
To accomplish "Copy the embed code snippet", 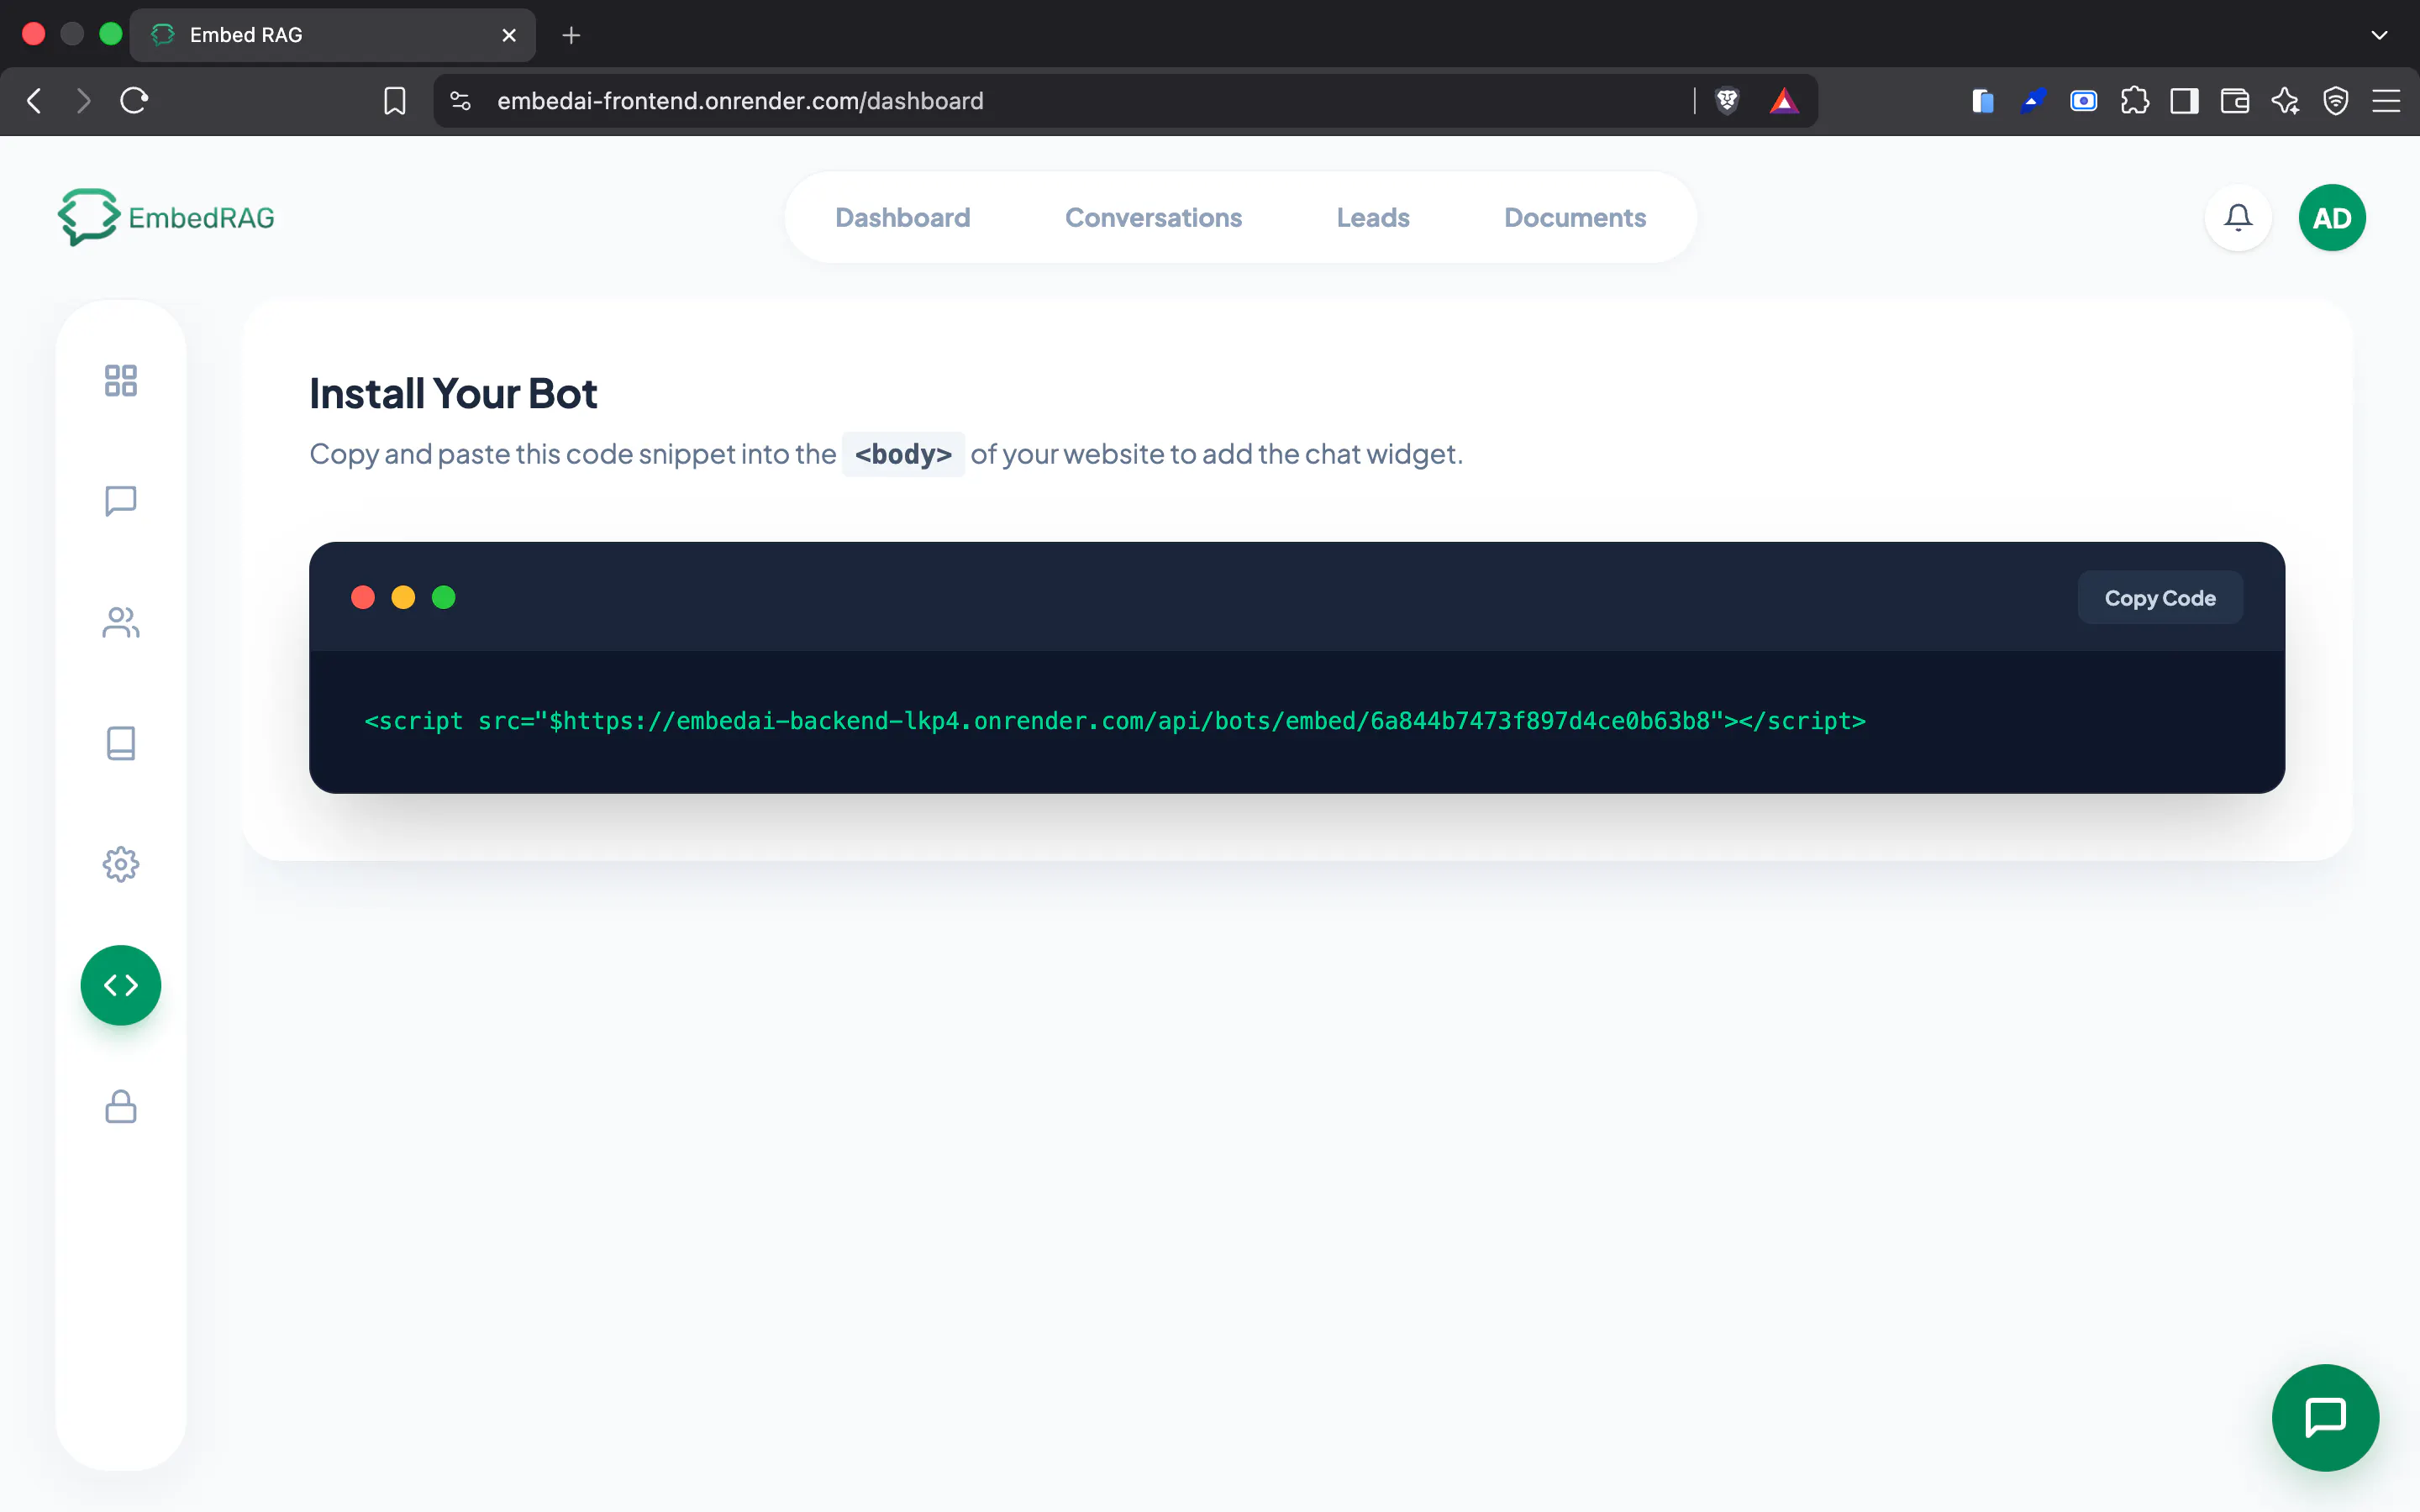I will 2160,598.
